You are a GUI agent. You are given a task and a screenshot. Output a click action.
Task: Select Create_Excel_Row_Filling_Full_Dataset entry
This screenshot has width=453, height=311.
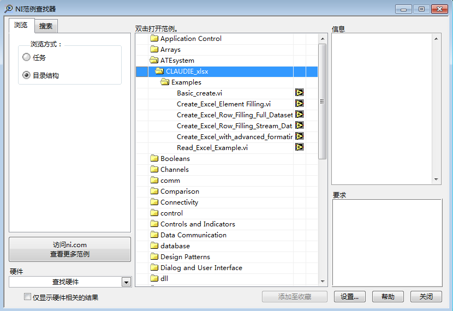click(x=235, y=115)
